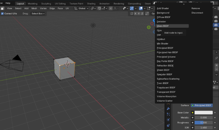Choose Volume Scatter in the list

click(172, 101)
